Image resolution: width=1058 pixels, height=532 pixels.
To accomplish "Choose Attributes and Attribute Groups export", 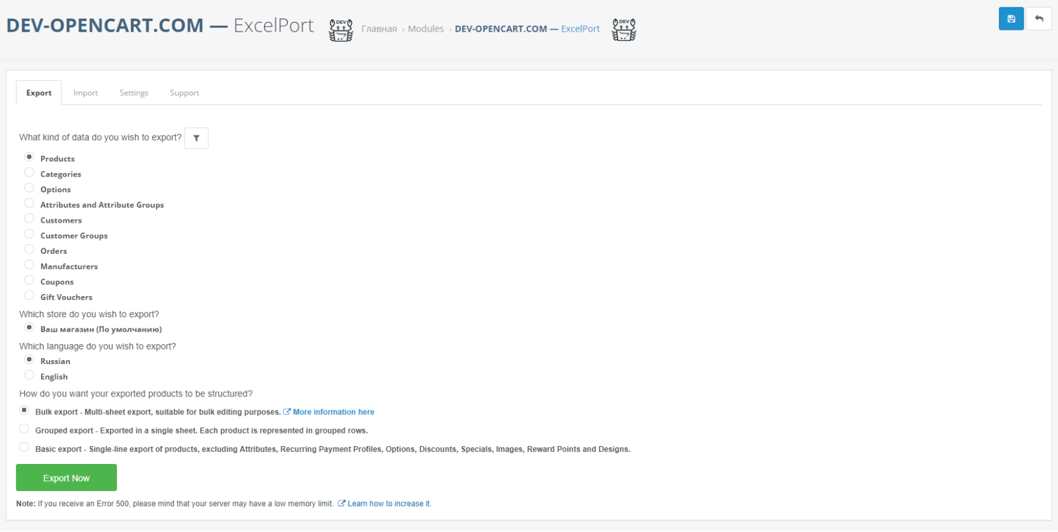I will pyautogui.click(x=29, y=204).
